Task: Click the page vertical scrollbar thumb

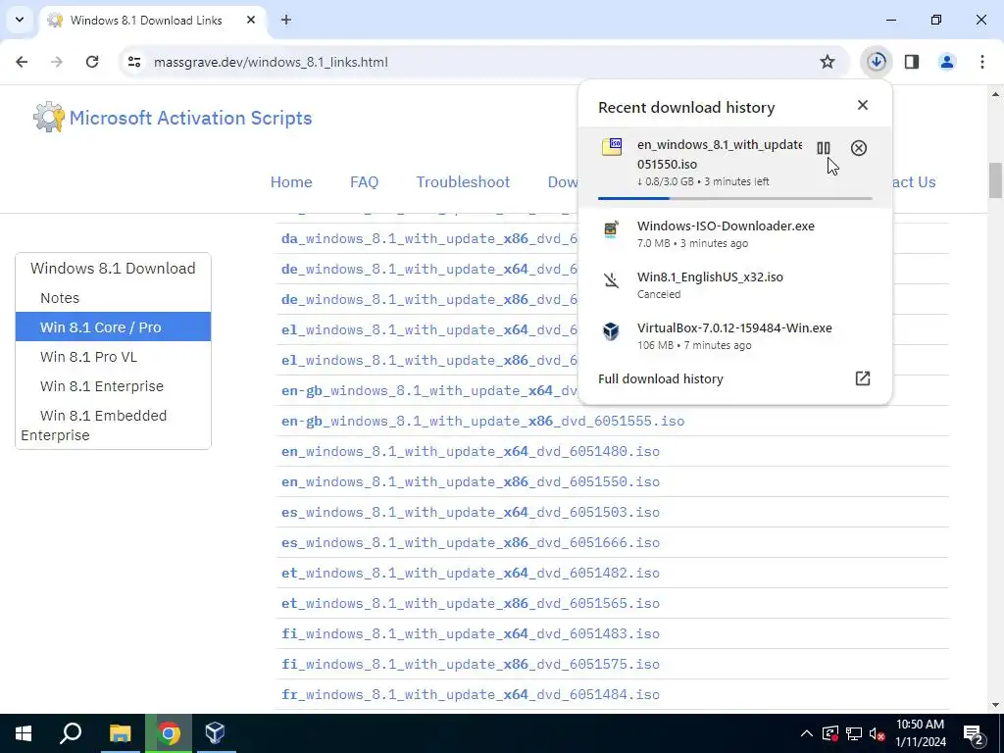Action: coord(996,180)
